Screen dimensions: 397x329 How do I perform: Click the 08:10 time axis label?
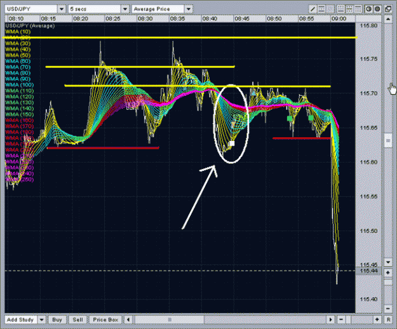tap(17, 18)
